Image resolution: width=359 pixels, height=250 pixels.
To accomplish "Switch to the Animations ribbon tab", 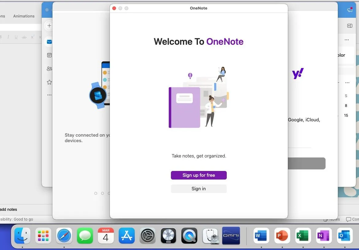I will pos(24,16).
